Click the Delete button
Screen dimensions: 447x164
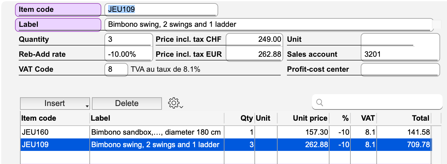click(x=127, y=104)
